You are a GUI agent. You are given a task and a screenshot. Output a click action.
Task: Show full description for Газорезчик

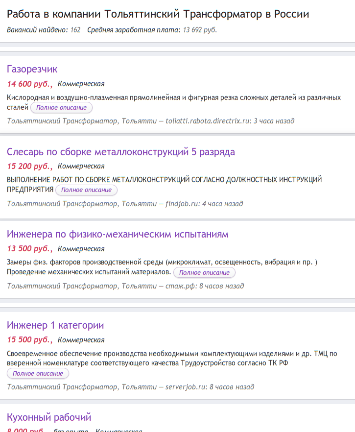pyautogui.click(x=61, y=107)
